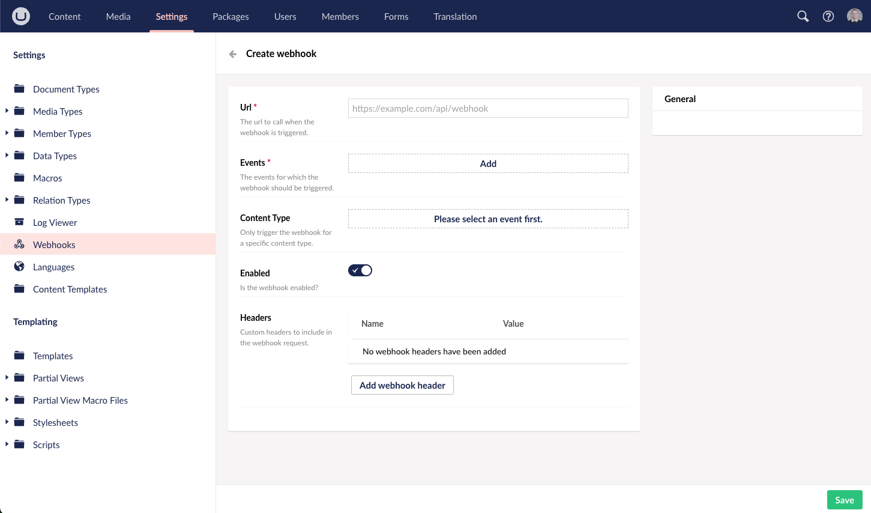Expand the Partial Views section

(x=7, y=378)
